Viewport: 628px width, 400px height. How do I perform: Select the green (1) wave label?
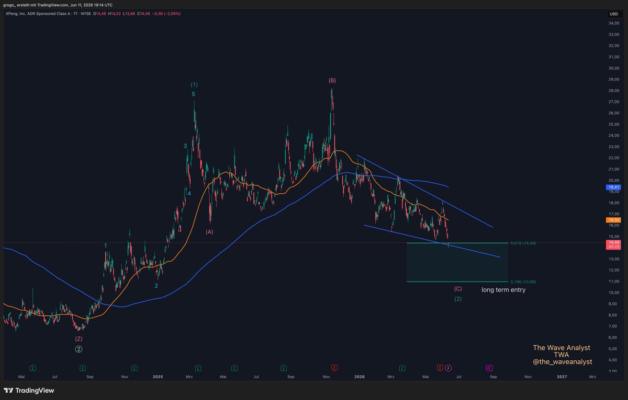(x=194, y=85)
